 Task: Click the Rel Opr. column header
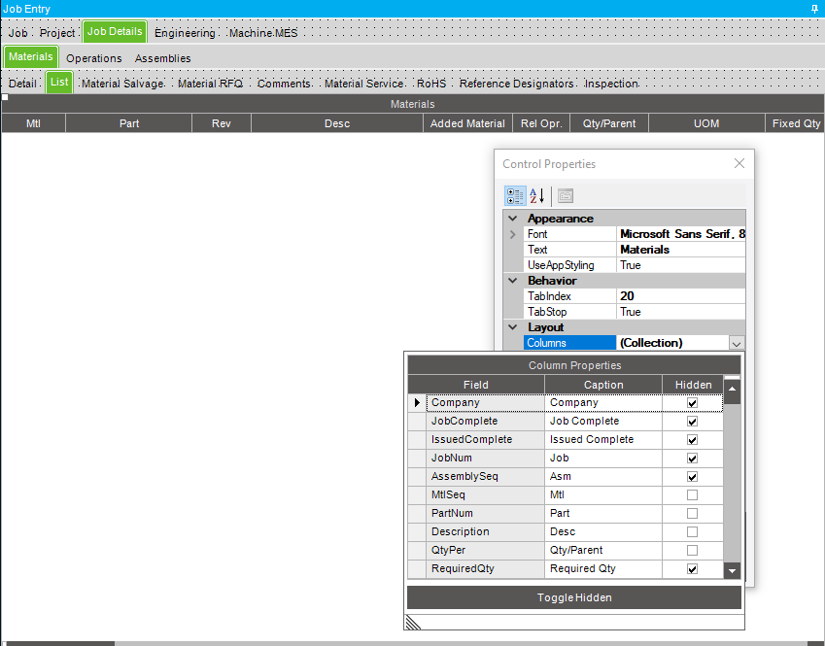click(541, 123)
